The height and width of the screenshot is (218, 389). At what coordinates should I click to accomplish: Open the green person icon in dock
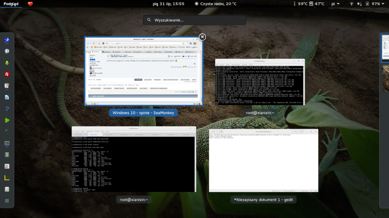(x=7, y=63)
